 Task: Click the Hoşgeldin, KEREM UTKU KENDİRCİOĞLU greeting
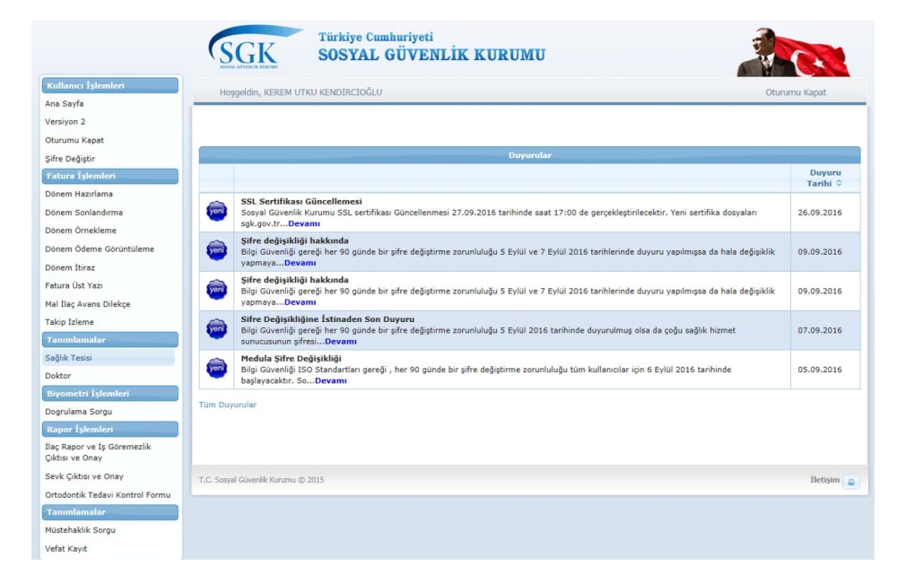300,92
